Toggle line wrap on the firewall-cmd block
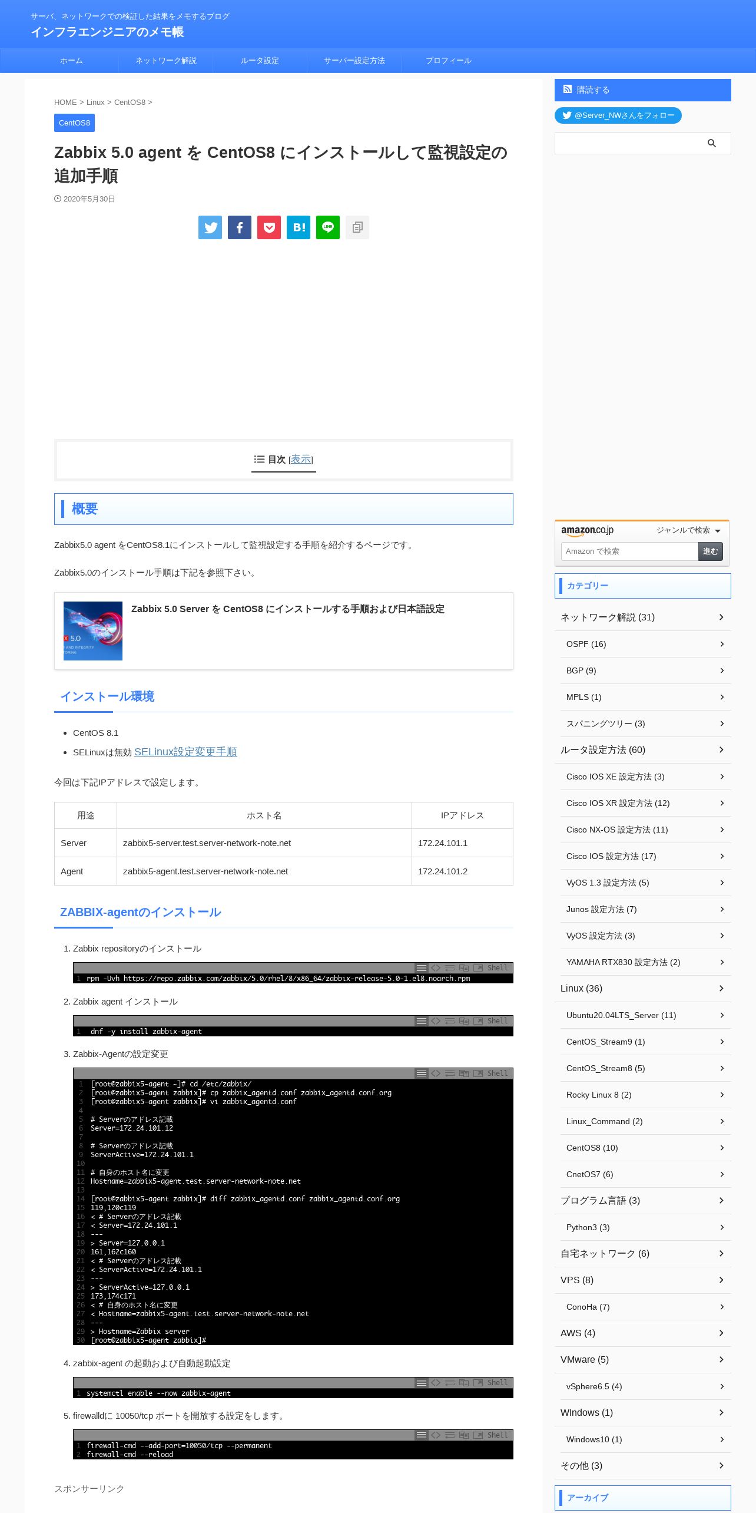The width and height of the screenshot is (756, 1513). pos(450,1435)
